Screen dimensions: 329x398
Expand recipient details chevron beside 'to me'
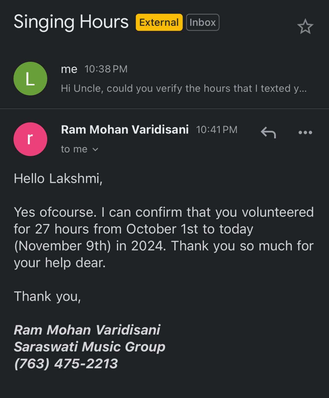pyautogui.click(x=95, y=150)
